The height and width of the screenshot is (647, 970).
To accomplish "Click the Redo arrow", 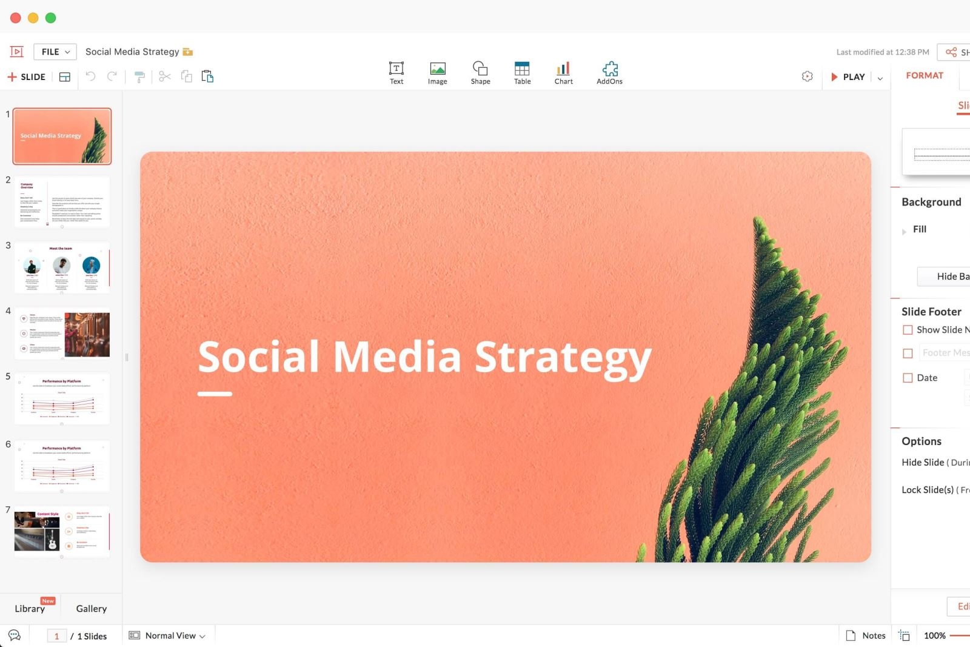I will (112, 76).
